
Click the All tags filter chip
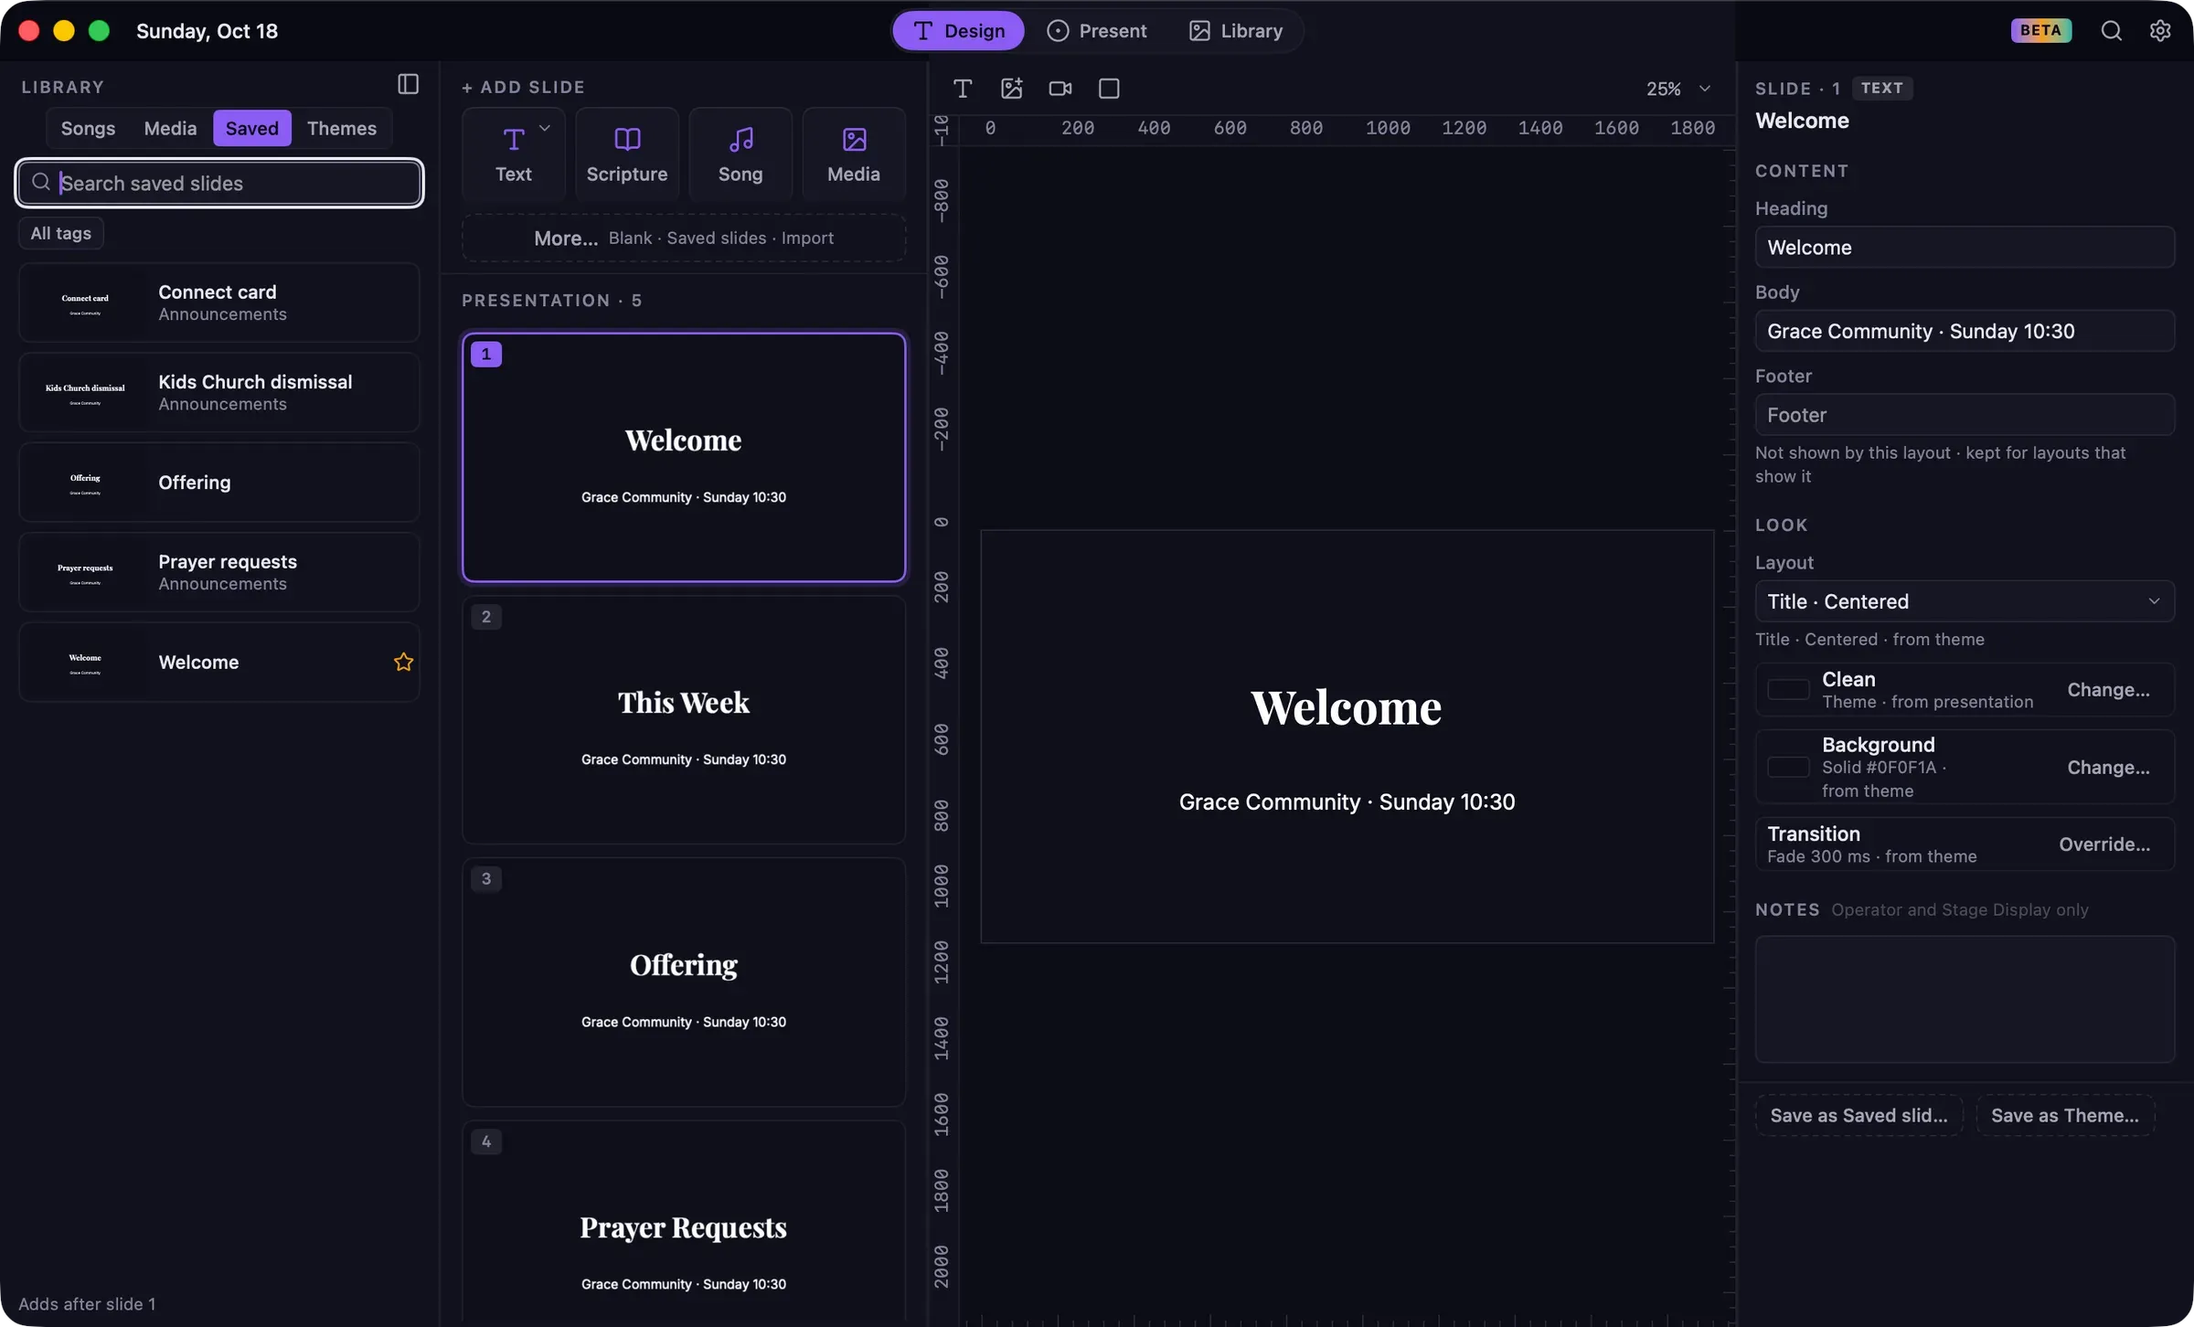[61, 233]
